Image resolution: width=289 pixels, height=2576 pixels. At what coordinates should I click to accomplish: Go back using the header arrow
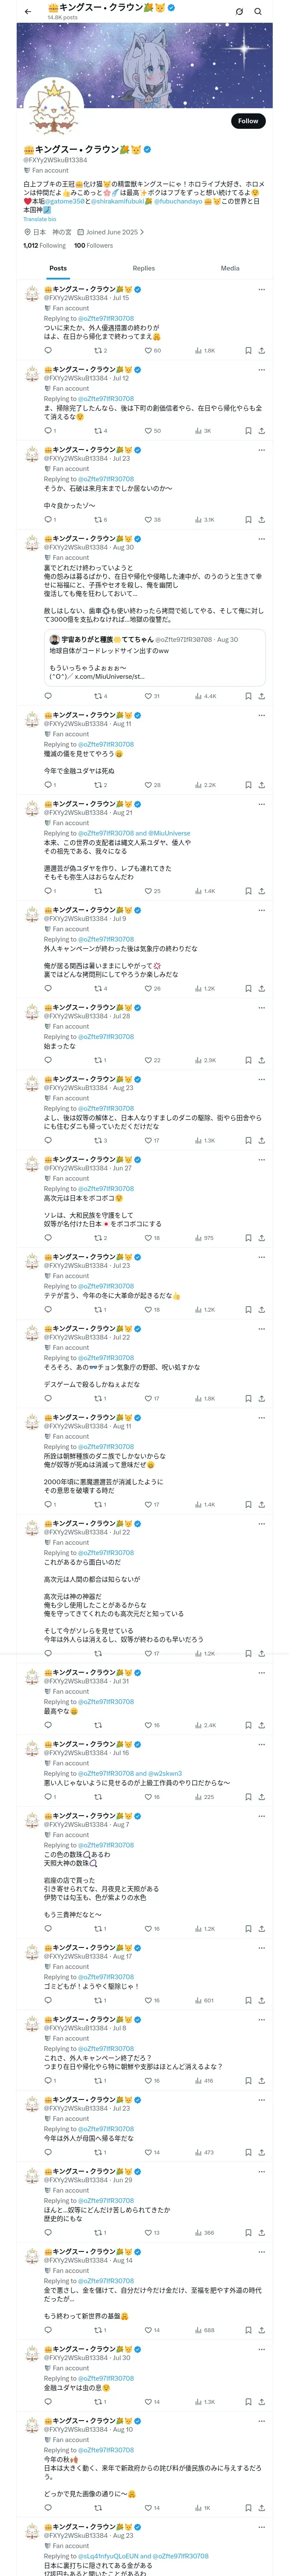coord(28,11)
